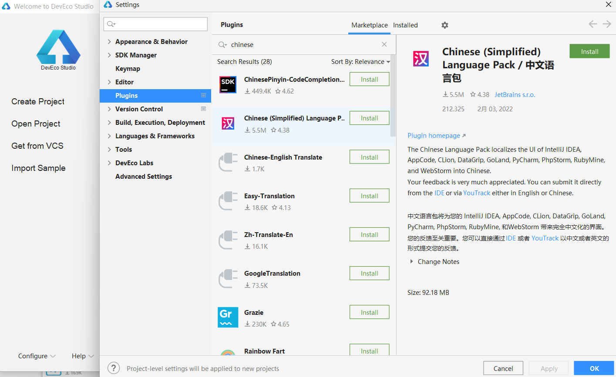Select Plugins in settings tree
The width and height of the screenshot is (616, 377).
pyautogui.click(x=155, y=96)
